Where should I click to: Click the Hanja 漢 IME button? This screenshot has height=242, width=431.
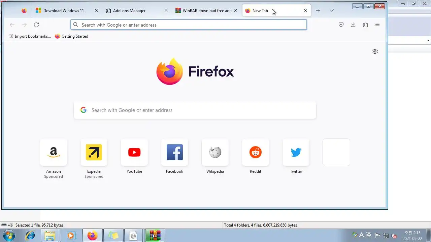coord(368,235)
